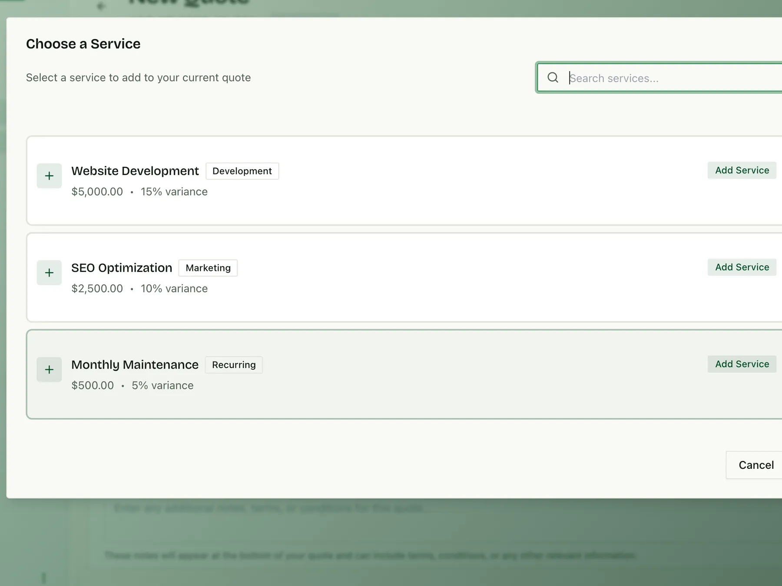Screen dimensions: 782x586
Task: Click the 15% variance label
Action: [x=174, y=192]
